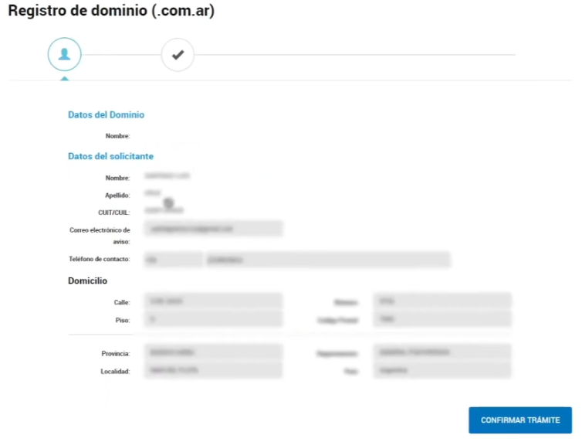
Task: Click the country field beside Localidad
Action: [442, 371]
